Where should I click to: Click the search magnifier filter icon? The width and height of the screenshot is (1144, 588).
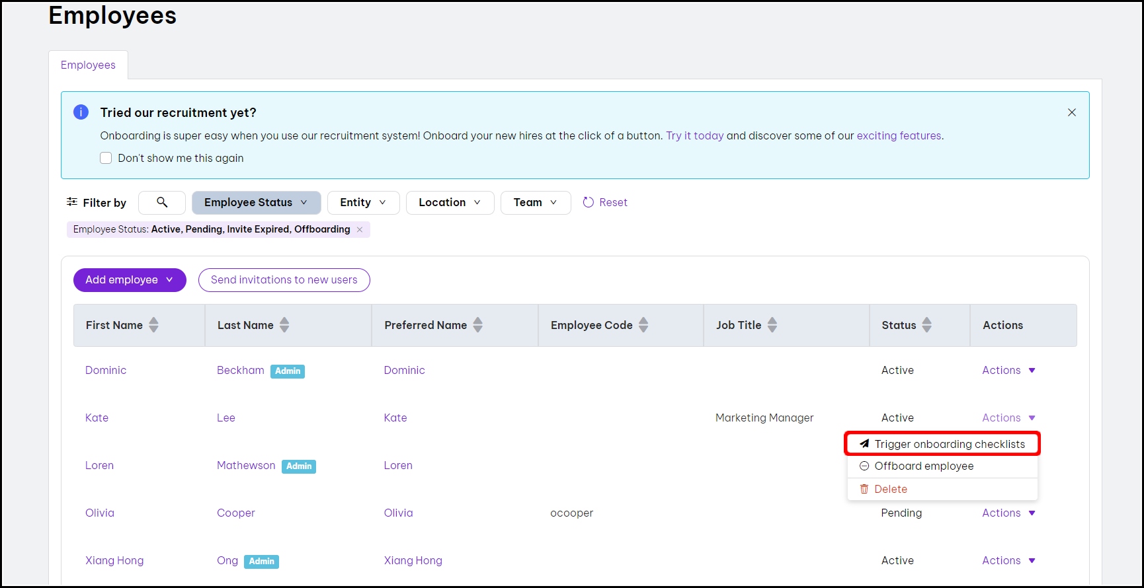(162, 202)
